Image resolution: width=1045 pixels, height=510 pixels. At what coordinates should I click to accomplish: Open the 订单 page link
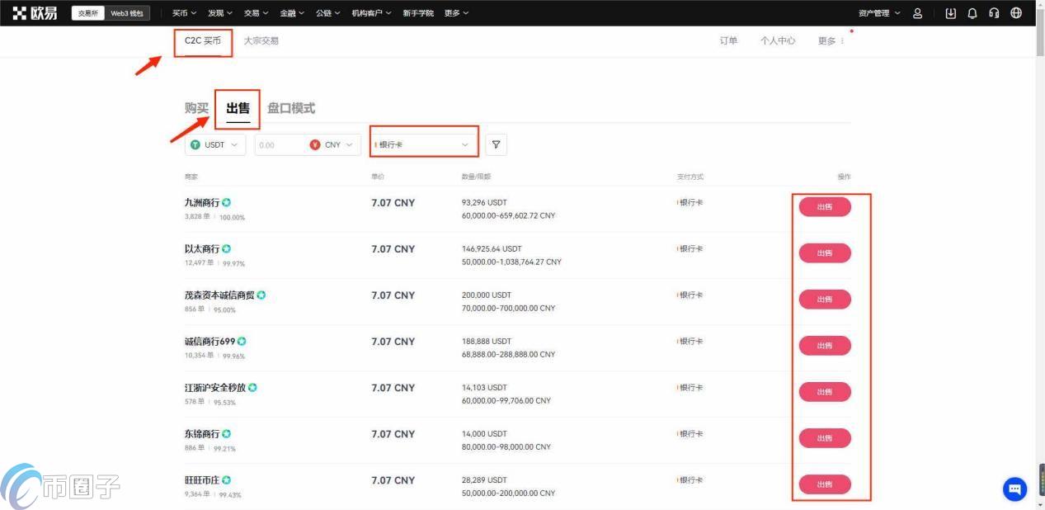pyautogui.click(x=728, y=40)
